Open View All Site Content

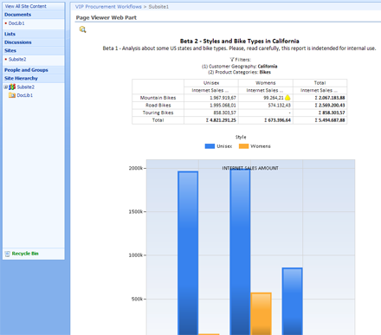point(25,6)
